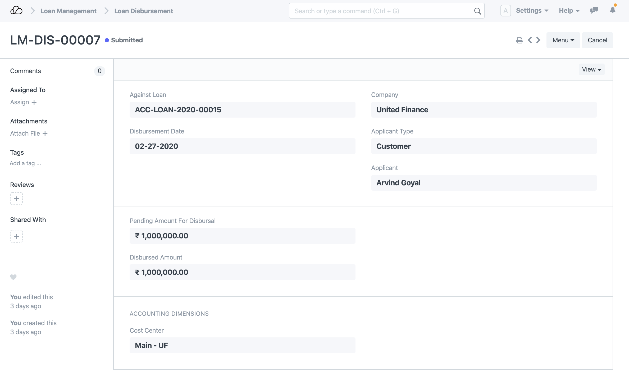Navigate to Loan Disbursement breadcrumb
Image resolution: width=629 pixels, height=384 pixels.
144,11
